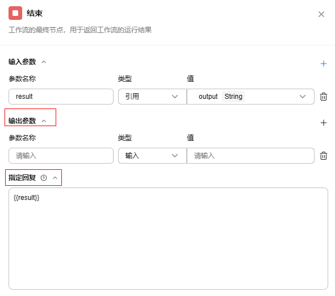The image size is (335, 296).
Task: Open the output String value dropdown
Action: (250, 97)
